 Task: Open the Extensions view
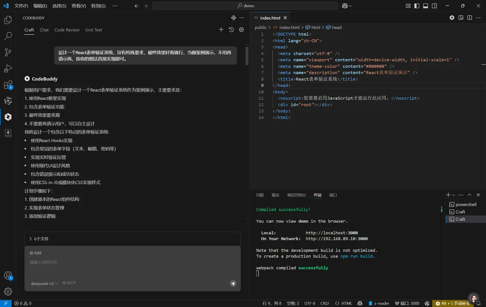[8, 85]
